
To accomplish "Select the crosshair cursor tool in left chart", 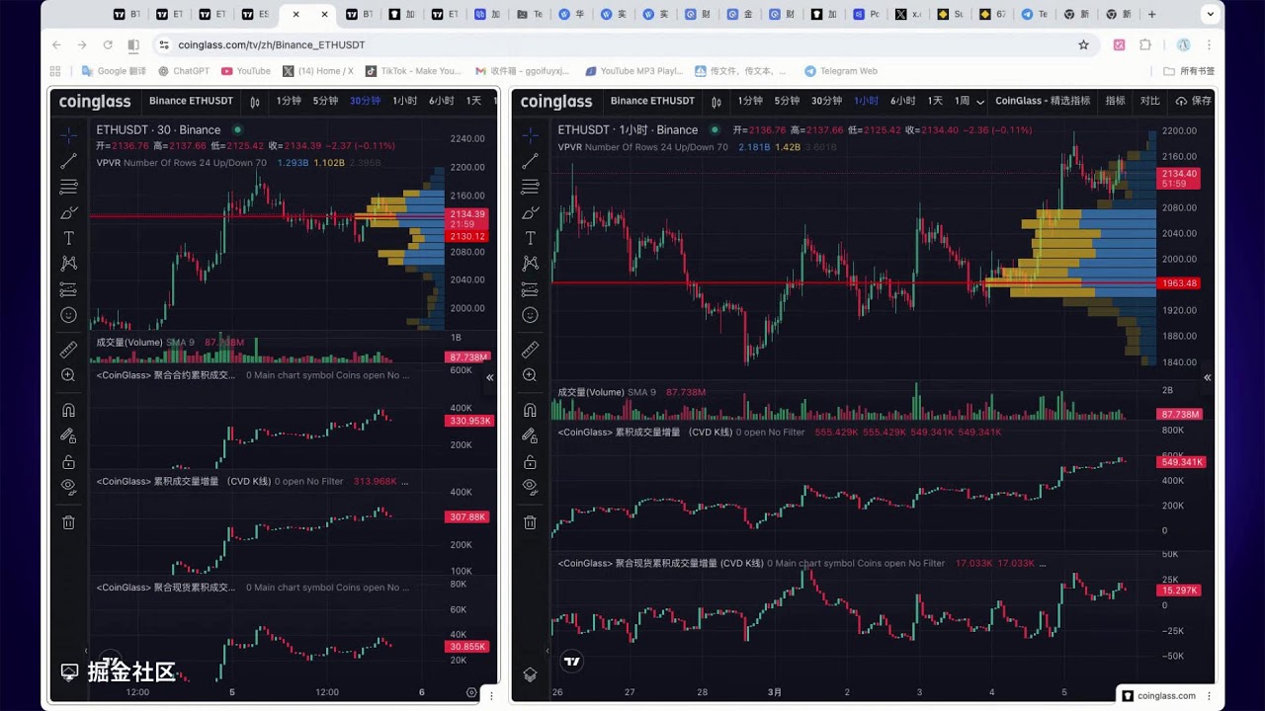I will click(x=68, y=134).
